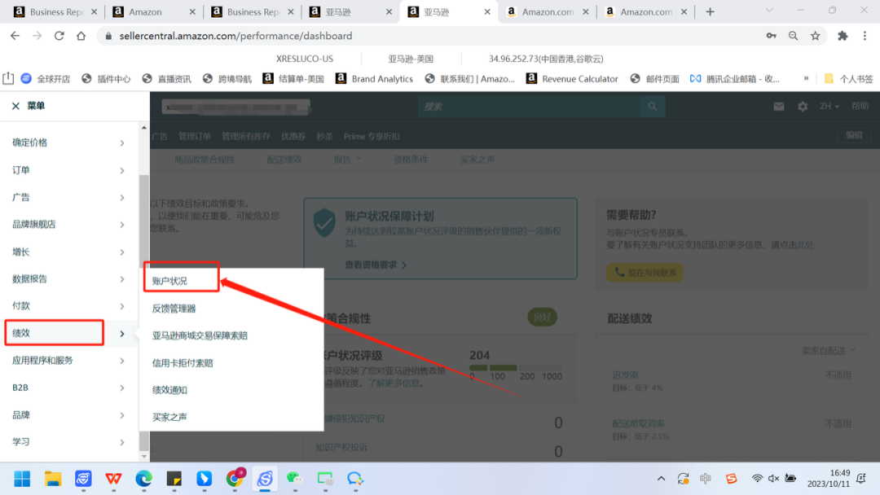Click the Wi-Fi icon in system tray
The image size is (880, 495).
757,478
